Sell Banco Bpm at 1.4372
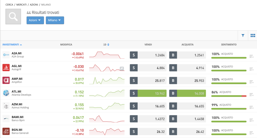Viewport: 257px width, 138px height. point(148,119)
